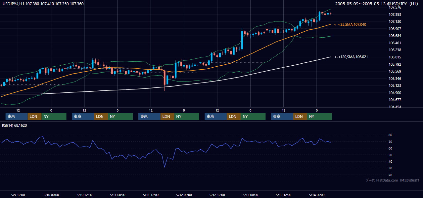Image resolution: width=423 pixels, height=198 pixels.
Task: Click price axis value 106.461
Action: point(395,43)
